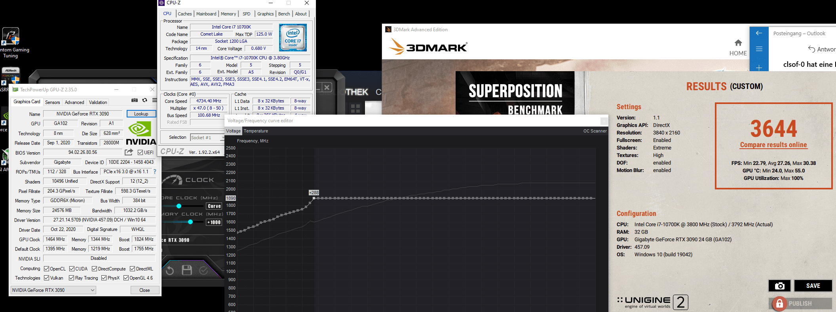Open GPU selection dropdown NVIDIA GeForce RTX 3090
This screenshot has height=312, width=836.
pos(53,290)
